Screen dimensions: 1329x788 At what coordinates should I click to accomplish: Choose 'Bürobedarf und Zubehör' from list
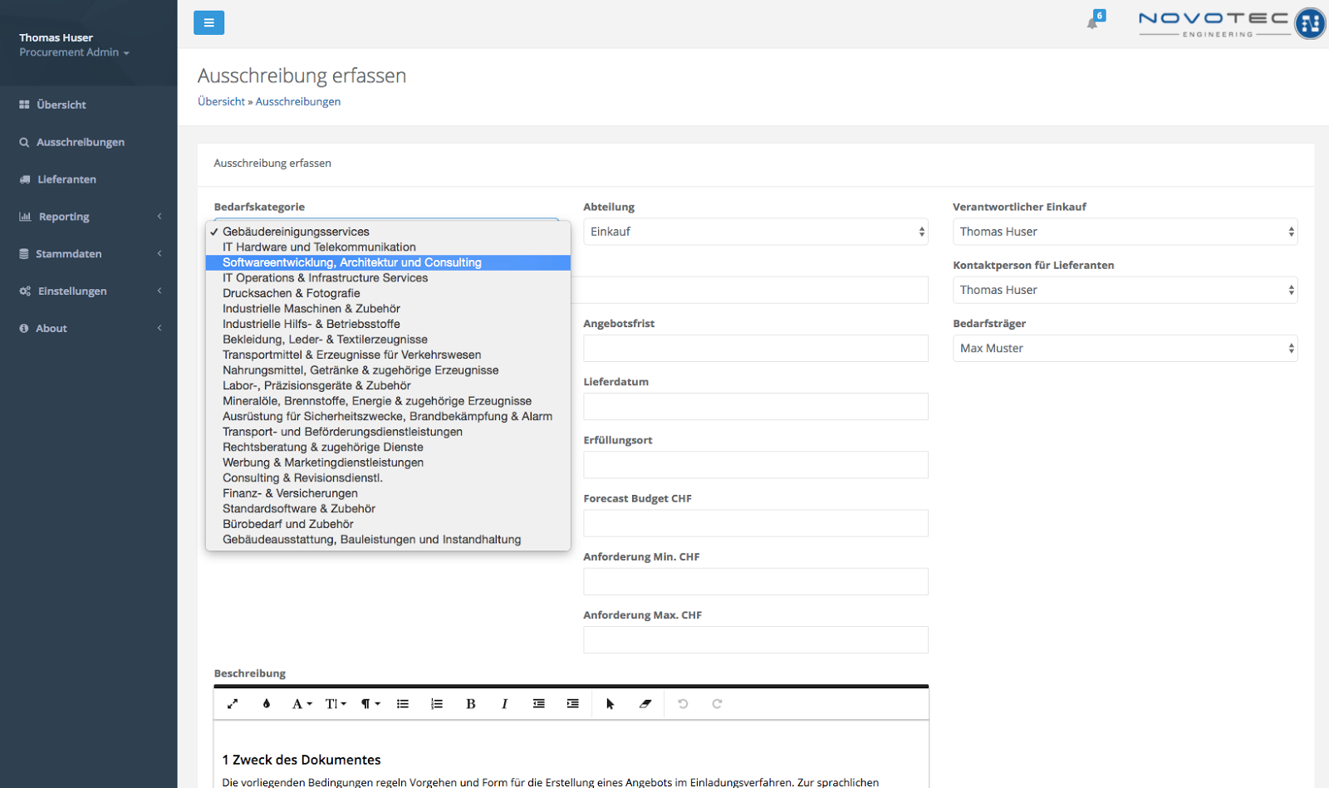[287, 524]
